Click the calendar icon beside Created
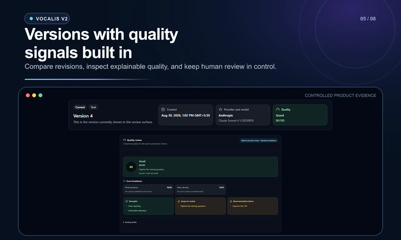Viewport: 401px width, 240px height. [x=163, y=110]
